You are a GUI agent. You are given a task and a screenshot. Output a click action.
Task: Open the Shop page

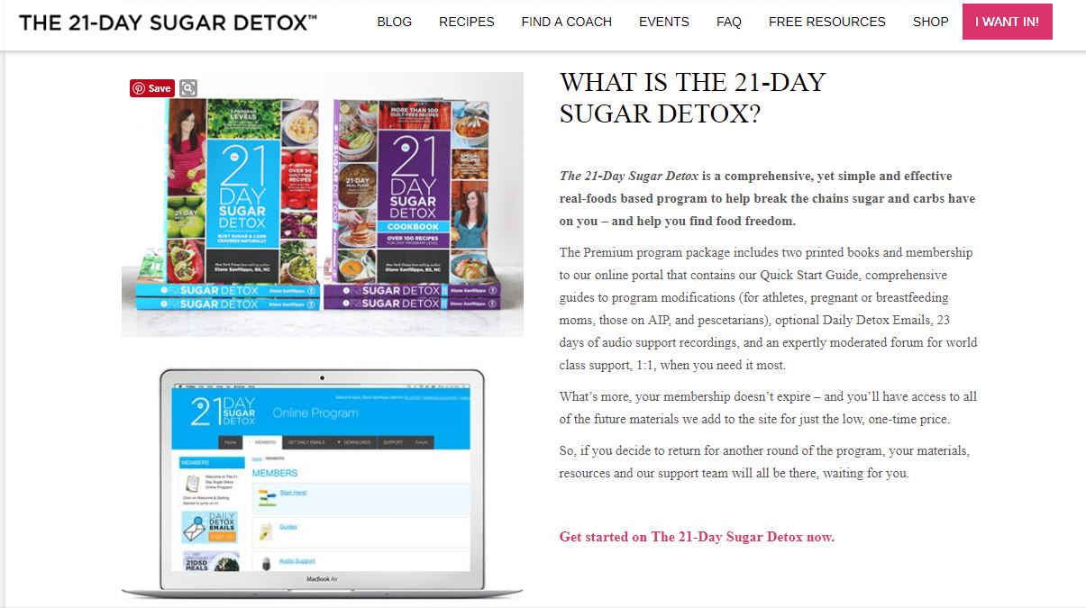[931, 22]
